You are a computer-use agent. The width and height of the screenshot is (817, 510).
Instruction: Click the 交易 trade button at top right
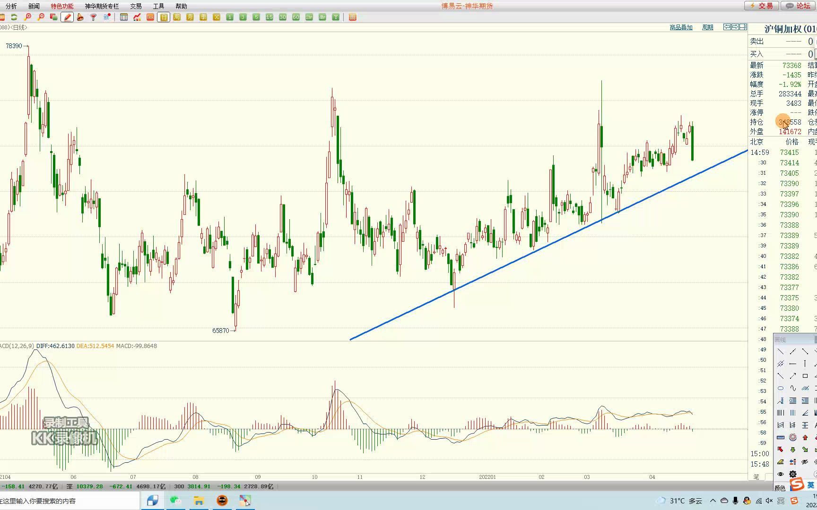(x=762, y=6)
